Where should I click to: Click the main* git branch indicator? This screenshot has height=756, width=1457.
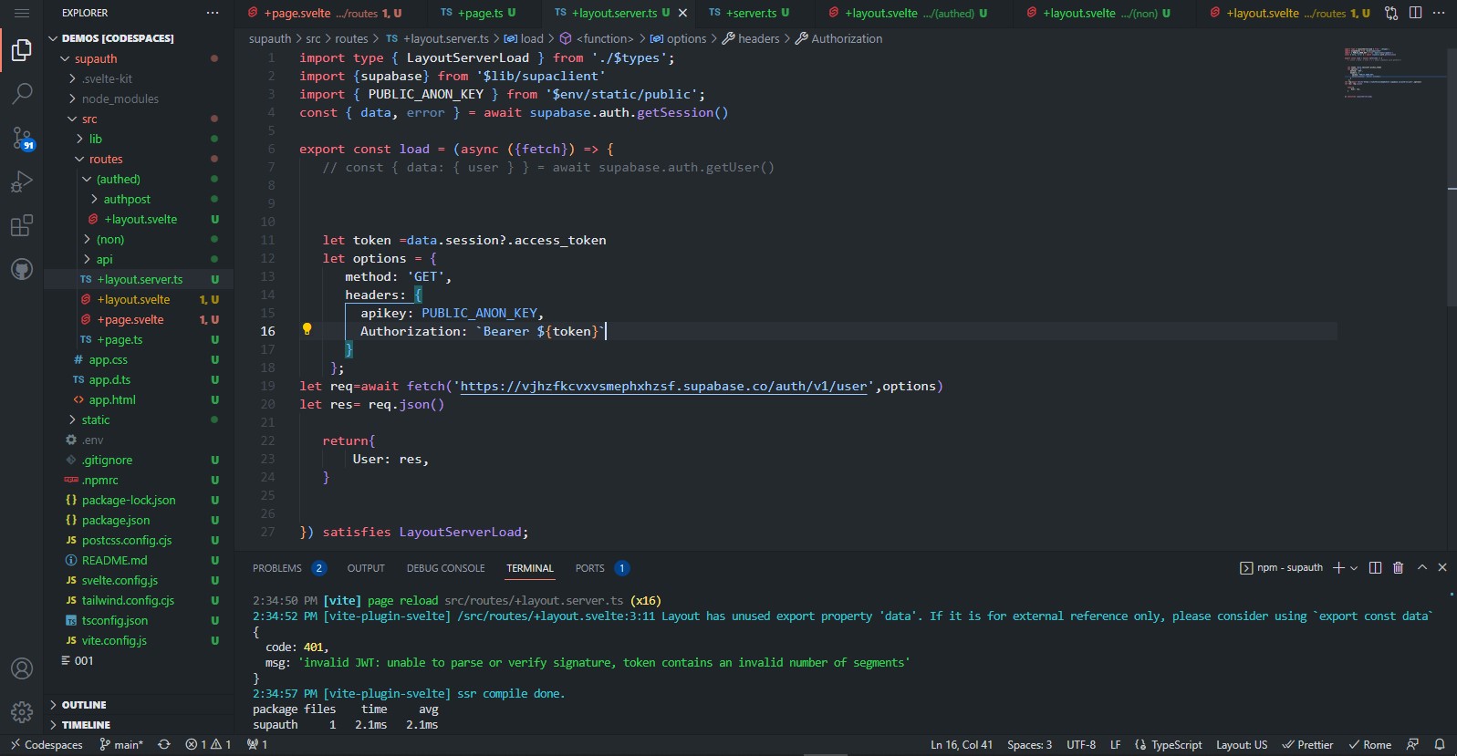(121, 745)
